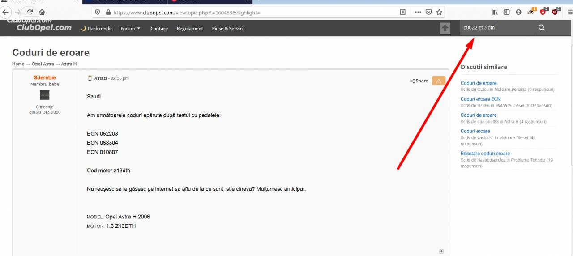Click the text ECN 010807
This screenshot has width=573, height=256.
(103, 152)
